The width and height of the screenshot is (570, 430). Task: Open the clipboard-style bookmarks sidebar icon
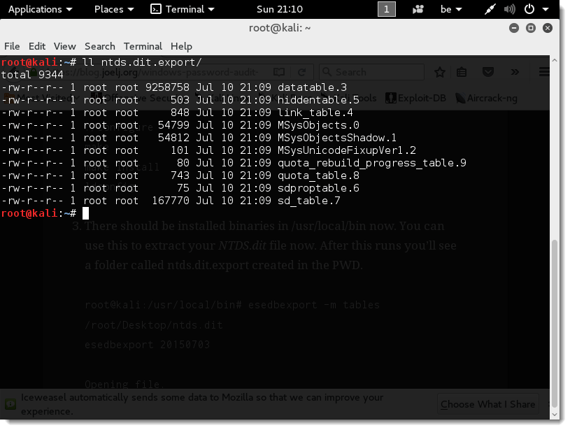[x=461, y=72]
